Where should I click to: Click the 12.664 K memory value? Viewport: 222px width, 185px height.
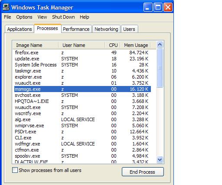[x=139, y=132]
